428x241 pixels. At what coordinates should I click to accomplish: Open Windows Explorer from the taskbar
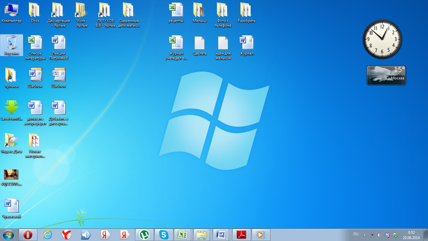tap(201, 234)
